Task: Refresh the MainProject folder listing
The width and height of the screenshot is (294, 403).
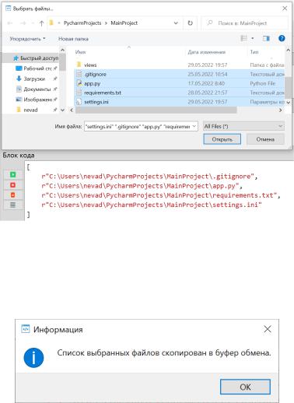Action: [x=190, y=23]
